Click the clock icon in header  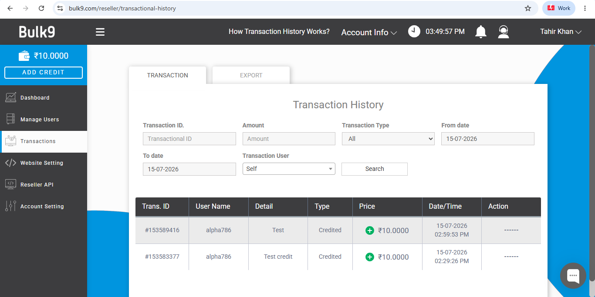tap(414, 31)
